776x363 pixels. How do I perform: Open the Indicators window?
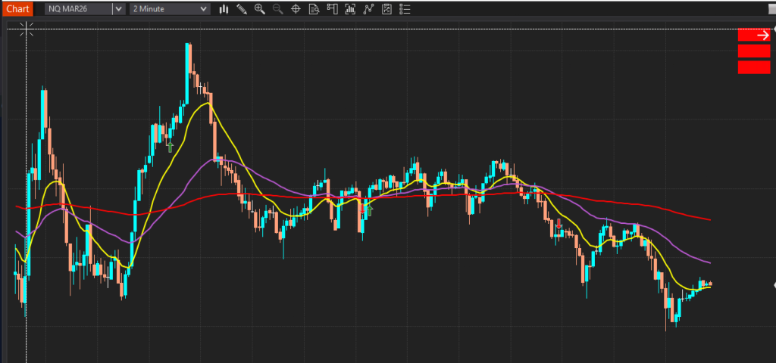pos(368,9)
